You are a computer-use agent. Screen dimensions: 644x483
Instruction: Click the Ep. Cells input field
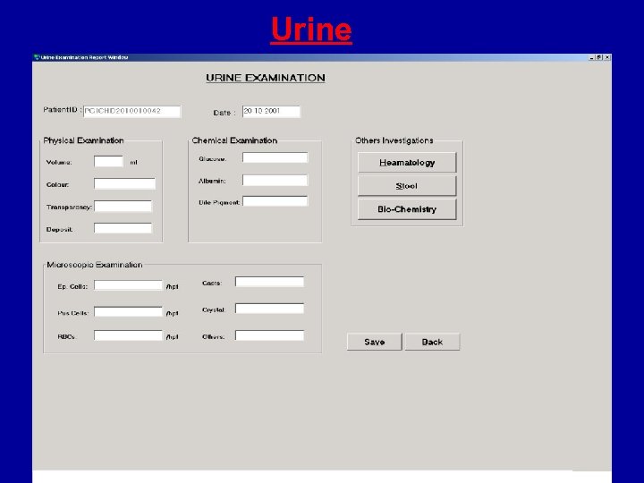point(128,285)
